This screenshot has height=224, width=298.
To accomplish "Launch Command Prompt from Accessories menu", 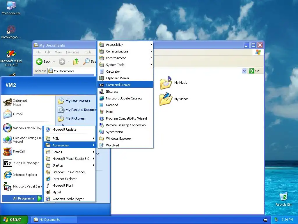I will tap(125, 85).
